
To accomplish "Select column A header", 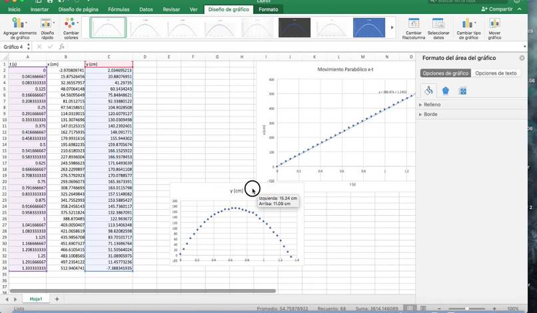I will [x=27, y=57].
